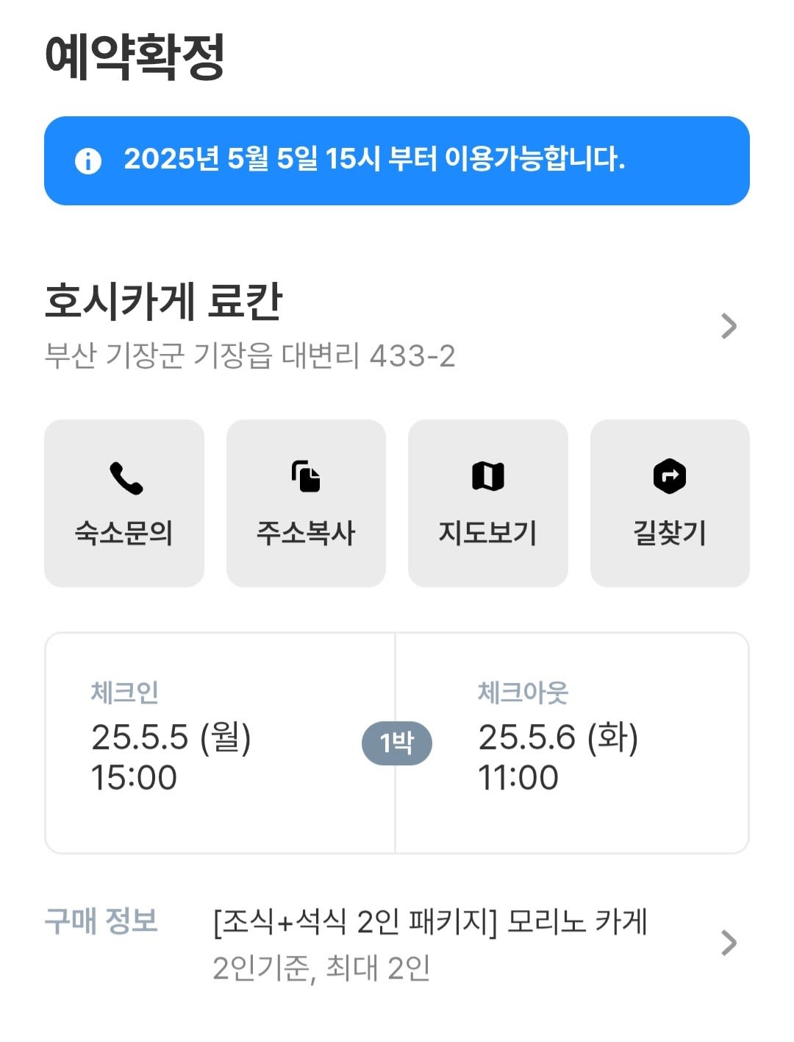Click the 1박 nights badge
794x1042 pixels.
coord(397,743)
